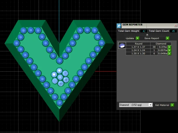Click the 0.049tw weight cell
This screenshot has height=133, width=178.
click(163, 54)
